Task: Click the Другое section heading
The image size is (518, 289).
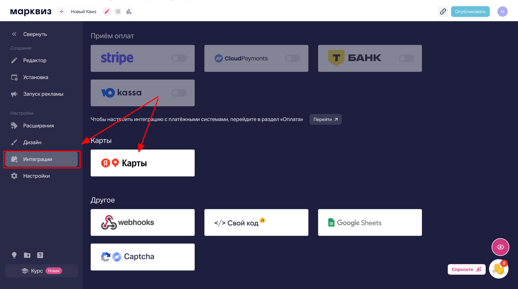Action: (103, 200)
